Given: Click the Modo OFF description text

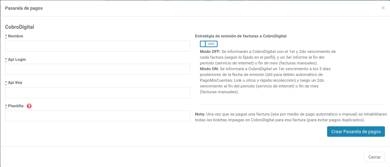Looking at the screenshot, I should tap(268, 57).
